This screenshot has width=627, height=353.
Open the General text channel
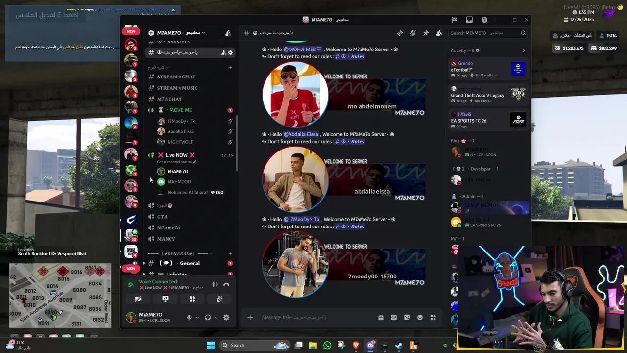[191, 263]
